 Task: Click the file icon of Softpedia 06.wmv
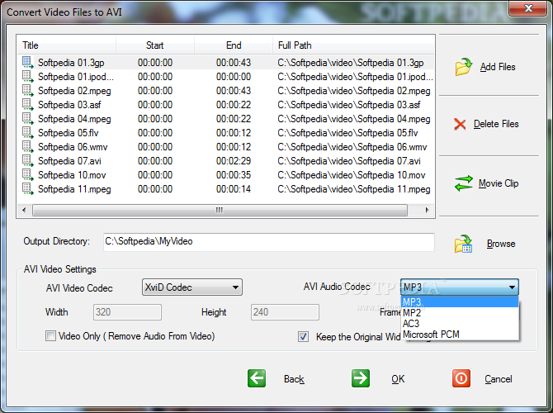coord(28,147)
